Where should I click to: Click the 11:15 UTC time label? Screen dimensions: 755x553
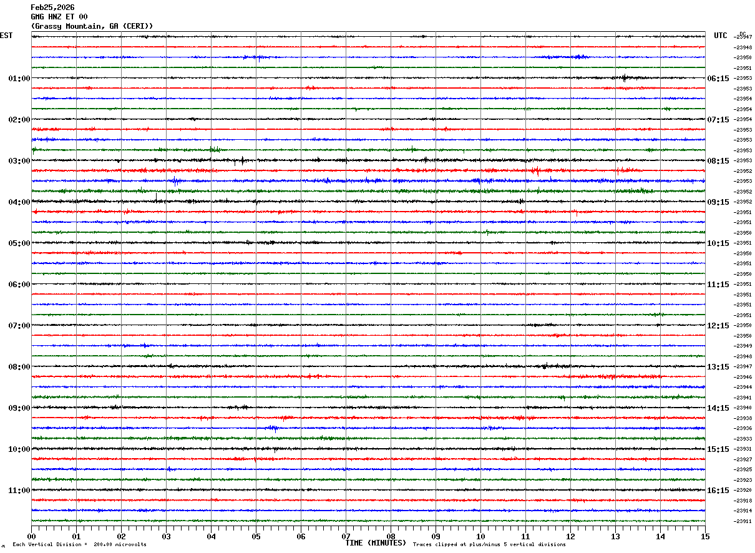coord(718,285)
